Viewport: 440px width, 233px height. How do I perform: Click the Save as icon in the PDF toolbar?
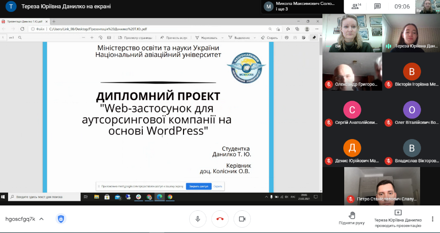click(x=303, y=37)
